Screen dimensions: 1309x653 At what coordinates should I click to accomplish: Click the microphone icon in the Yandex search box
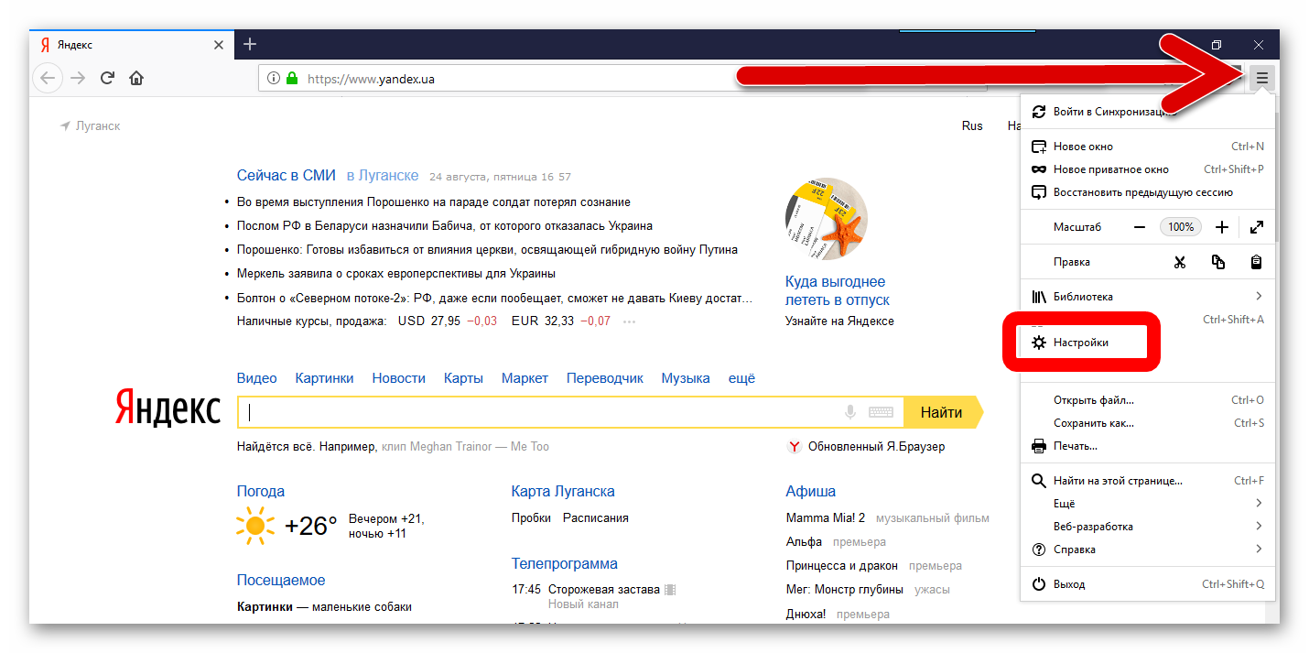point(850,412)
